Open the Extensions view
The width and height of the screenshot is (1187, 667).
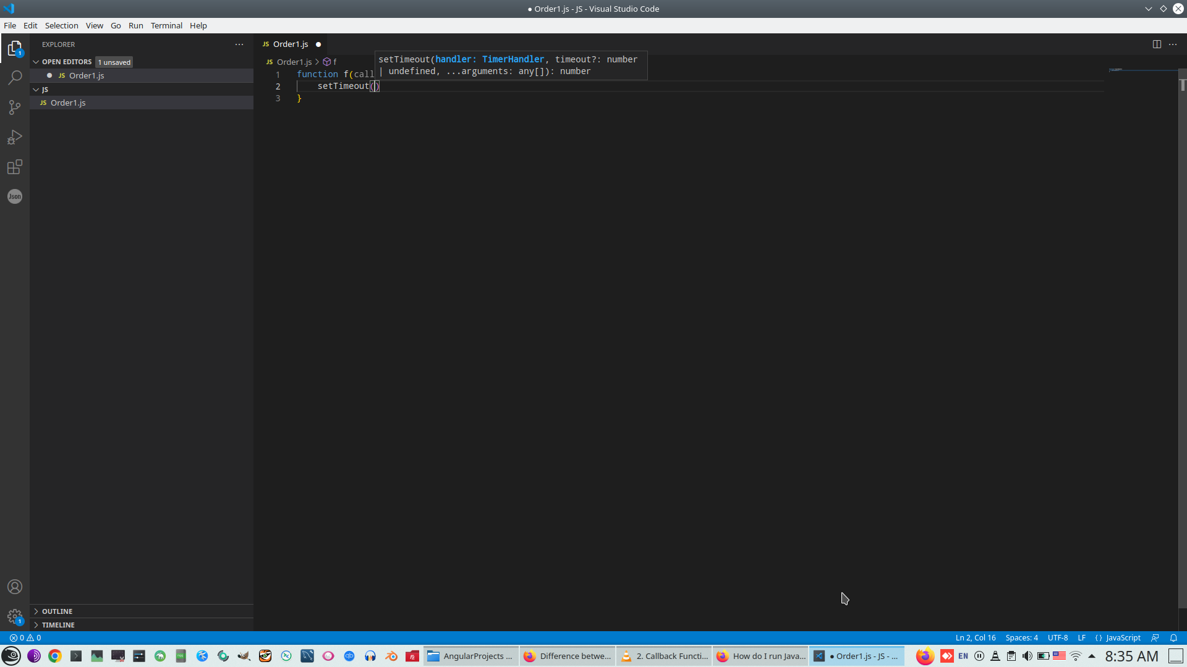coord(15,167)
